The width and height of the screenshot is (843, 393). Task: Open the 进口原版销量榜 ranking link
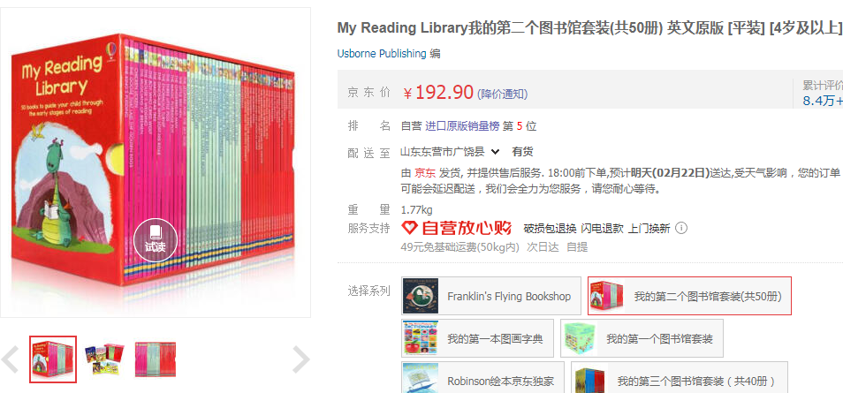tap(462, 126)
